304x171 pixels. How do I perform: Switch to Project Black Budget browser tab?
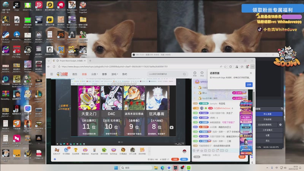[70, 61]
